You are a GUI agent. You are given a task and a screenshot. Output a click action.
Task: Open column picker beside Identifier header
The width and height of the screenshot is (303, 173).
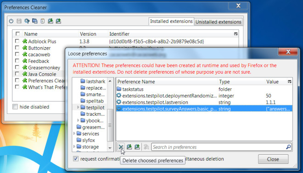point(236,34)
